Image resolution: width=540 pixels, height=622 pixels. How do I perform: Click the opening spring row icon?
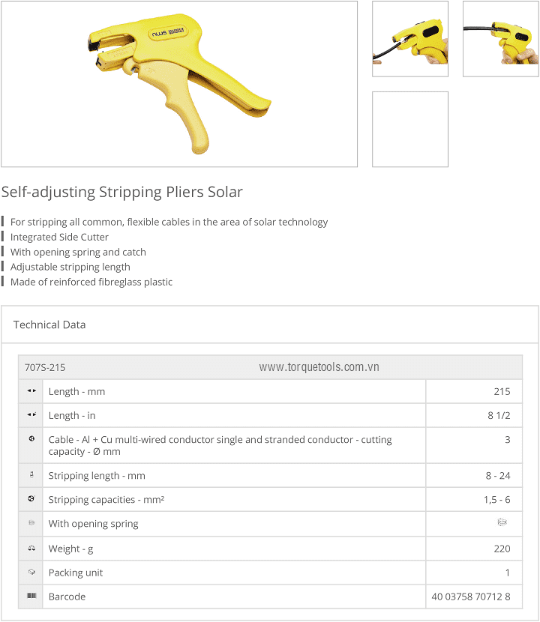click(31, 523)
